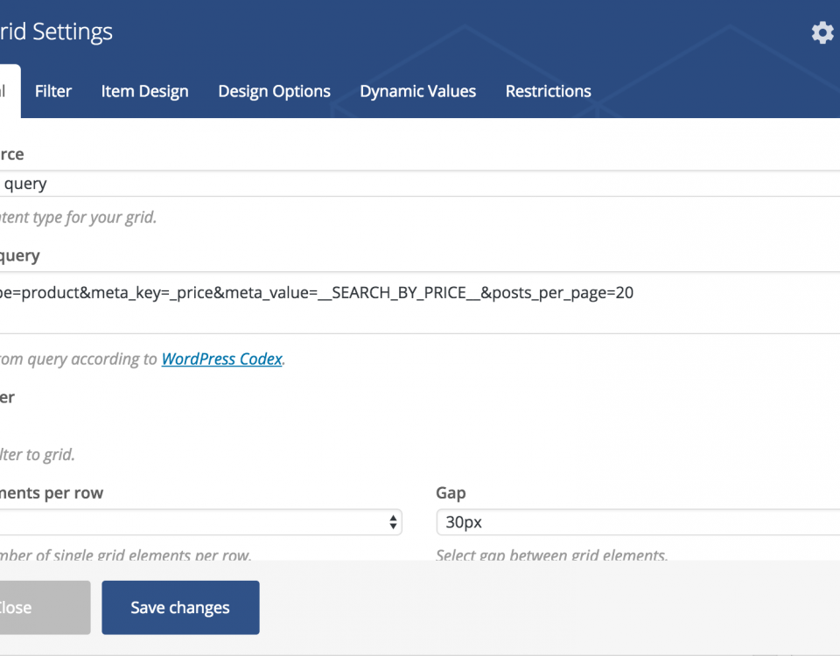Click the gray Close button
The image size is (840, 656).
tap(39, 607)
